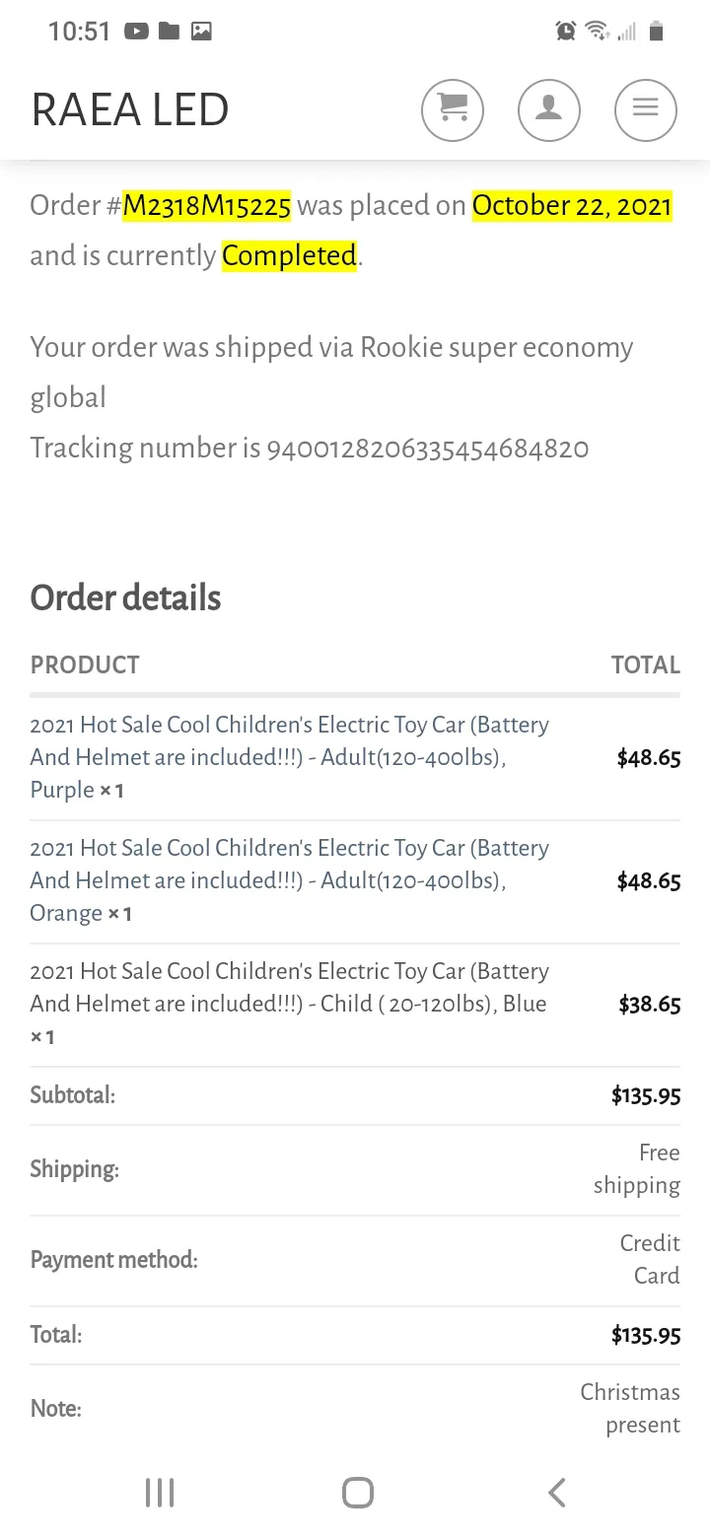Tap the October 22, 2021 order date
The image size is (710, 1538).
[x=572, y=206]
